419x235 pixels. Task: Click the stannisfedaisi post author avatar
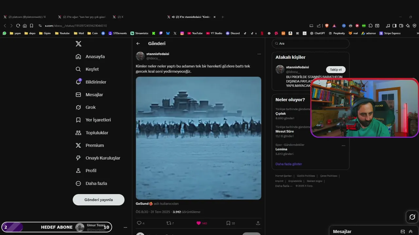pyautogui.click(x=140, y=56)
